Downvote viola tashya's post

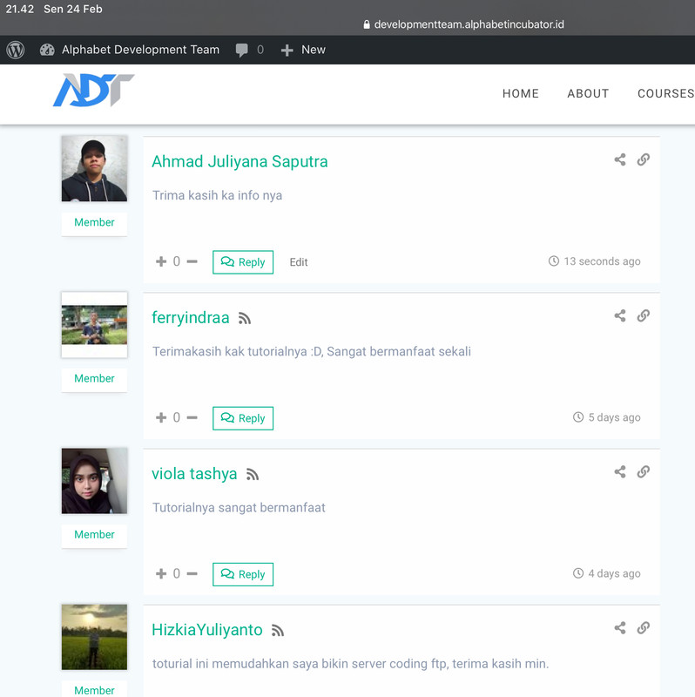[192, 573]
